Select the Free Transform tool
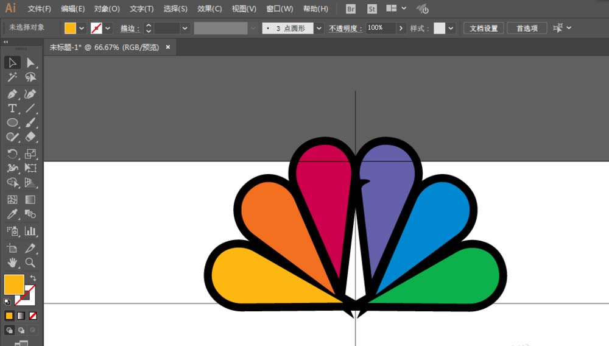The width and height of the screenshot is (609, 346). coord(30,168)
